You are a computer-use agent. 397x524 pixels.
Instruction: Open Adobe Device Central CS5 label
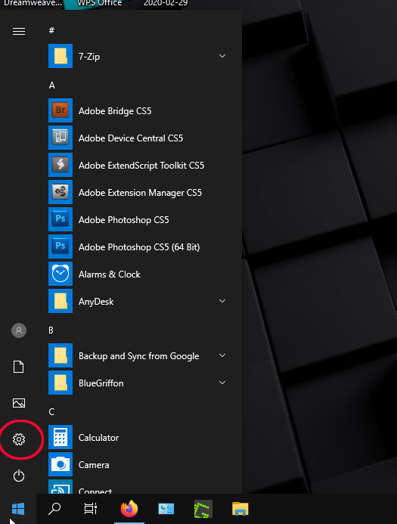(x=131, y=138)
